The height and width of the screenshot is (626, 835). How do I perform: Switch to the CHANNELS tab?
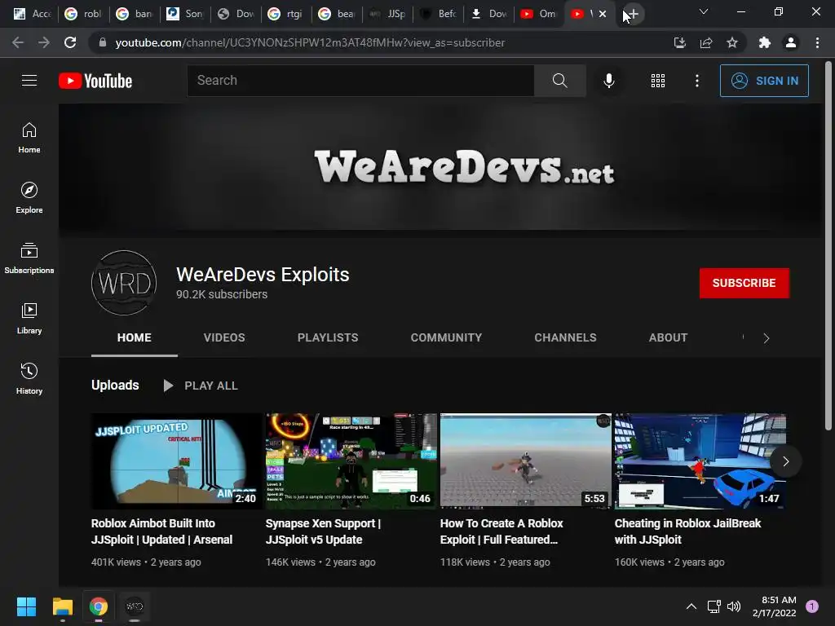tap(565, 337)
